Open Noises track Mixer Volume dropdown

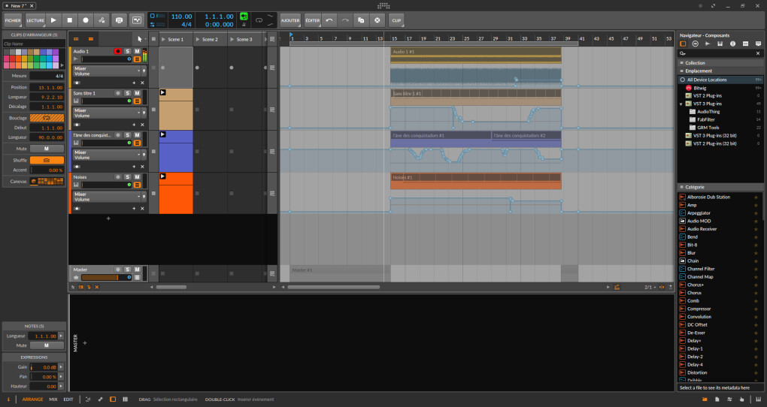pyautogui.click(x=107, y=197)
